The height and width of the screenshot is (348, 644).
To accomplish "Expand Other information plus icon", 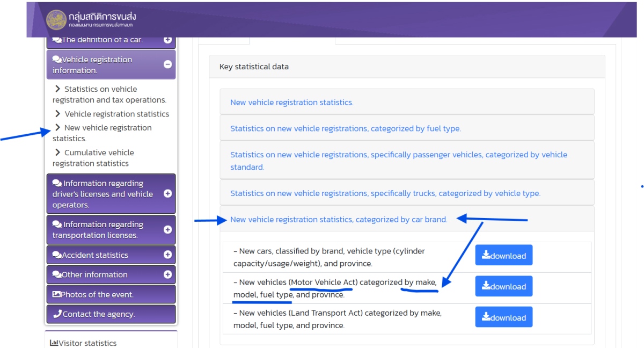I will pos(167,274).
